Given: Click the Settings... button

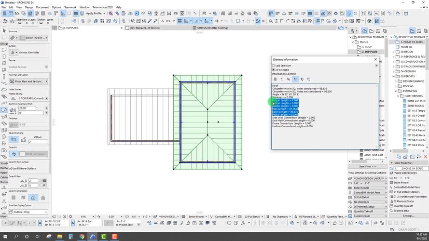Looking at the screenshot, I should point(408,215).
